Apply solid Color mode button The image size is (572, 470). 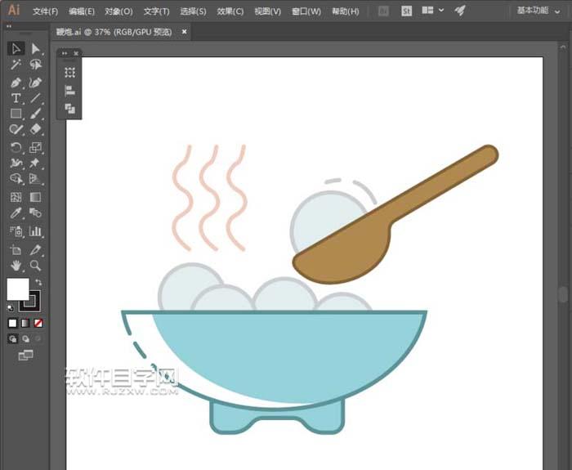(13, 323)
